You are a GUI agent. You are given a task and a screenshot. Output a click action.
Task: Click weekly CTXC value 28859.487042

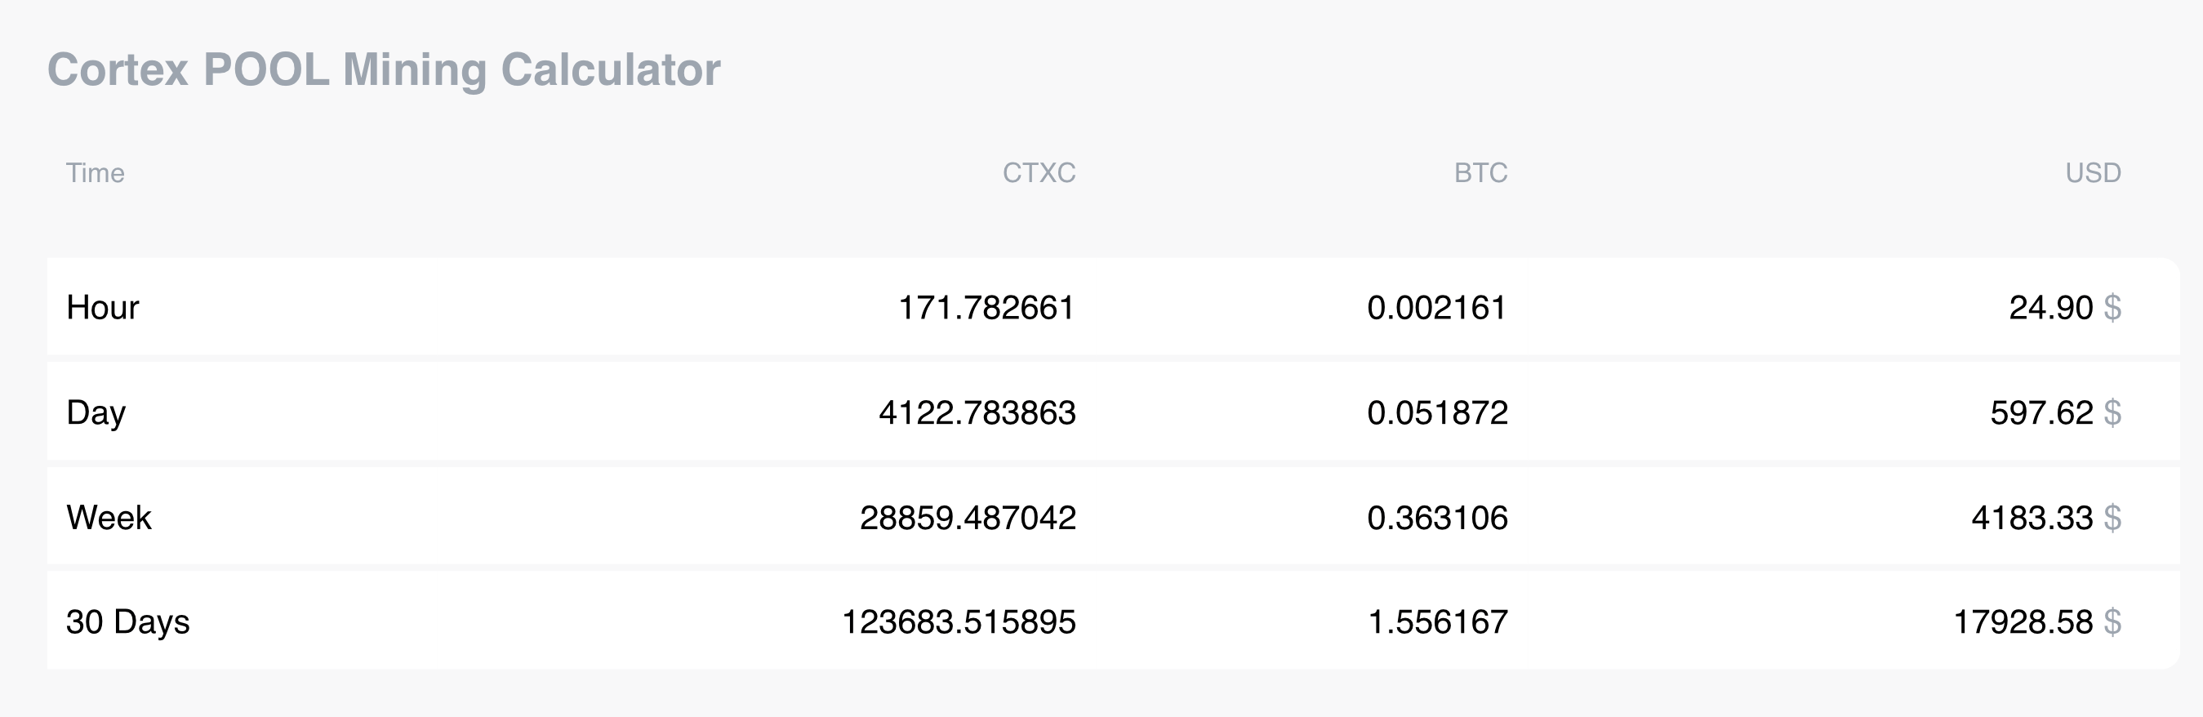click(968, 518)
